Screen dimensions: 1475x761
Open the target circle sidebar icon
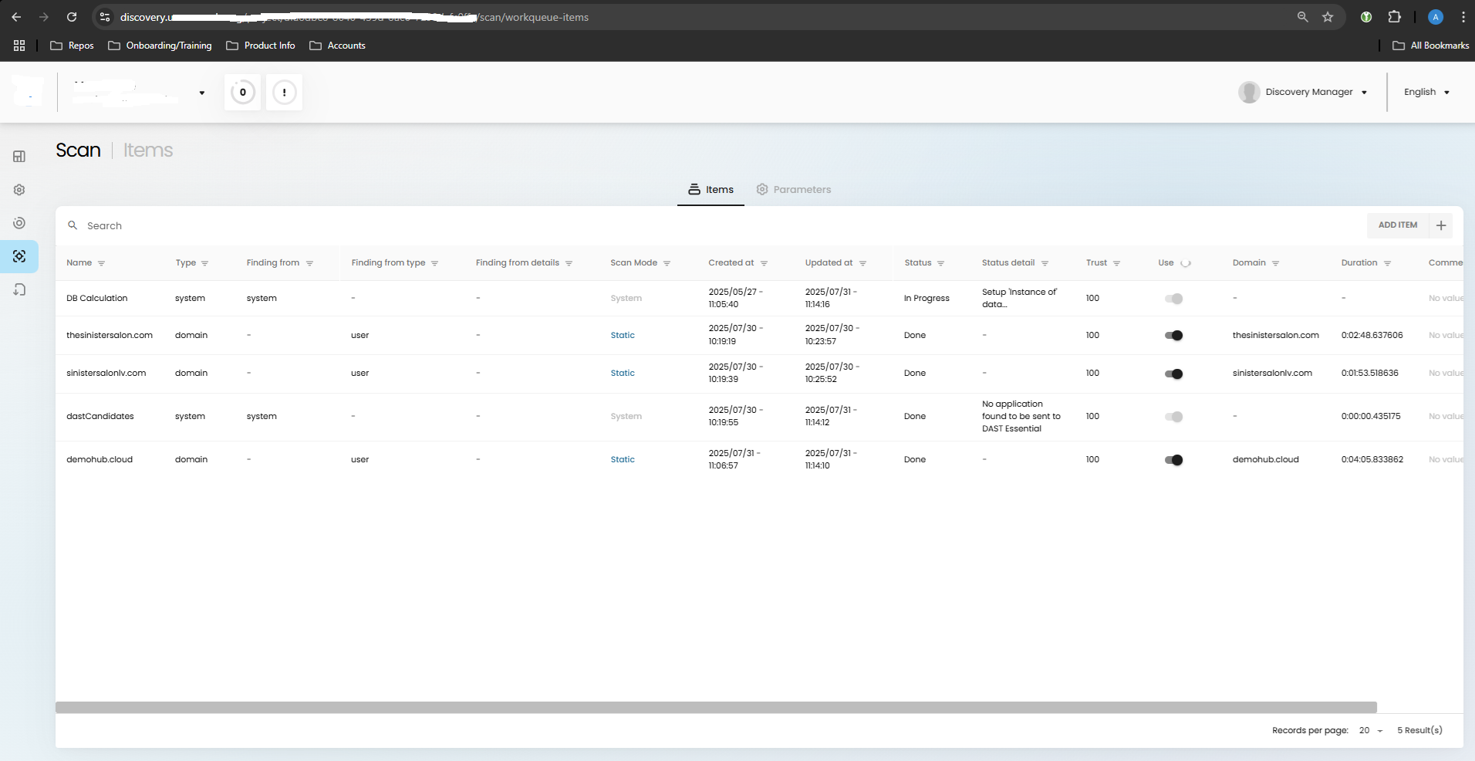coord(19,223)
